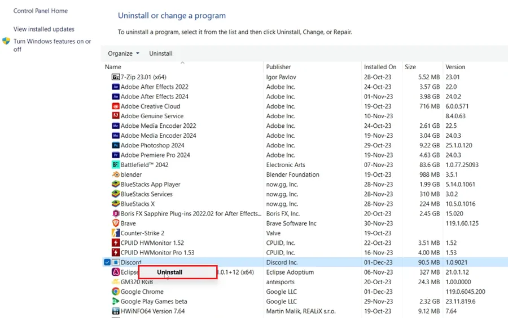Select the Google Chrome icon
508x318 pixels.
tap(116, 292)
